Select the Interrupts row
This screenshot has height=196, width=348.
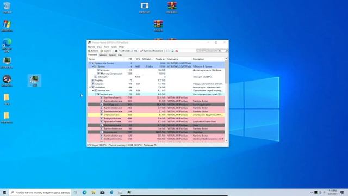(x=156, y=77)
